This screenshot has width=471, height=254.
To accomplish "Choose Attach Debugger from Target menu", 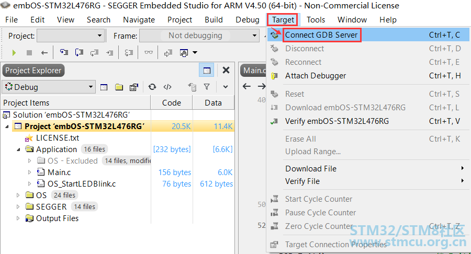I will click(368, 76).
